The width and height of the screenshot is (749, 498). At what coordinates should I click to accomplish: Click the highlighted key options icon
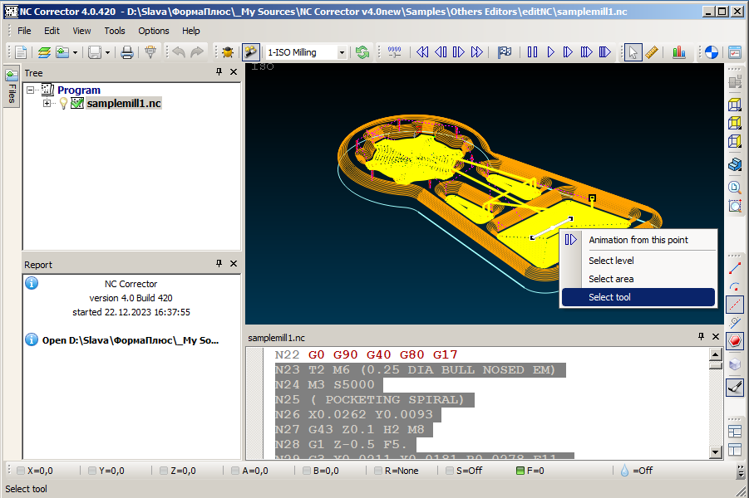point(251,52)
